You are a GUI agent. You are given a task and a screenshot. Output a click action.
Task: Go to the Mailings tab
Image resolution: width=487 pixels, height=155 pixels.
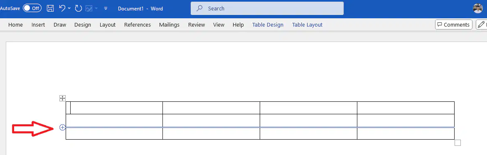click(x=169, y=25)
